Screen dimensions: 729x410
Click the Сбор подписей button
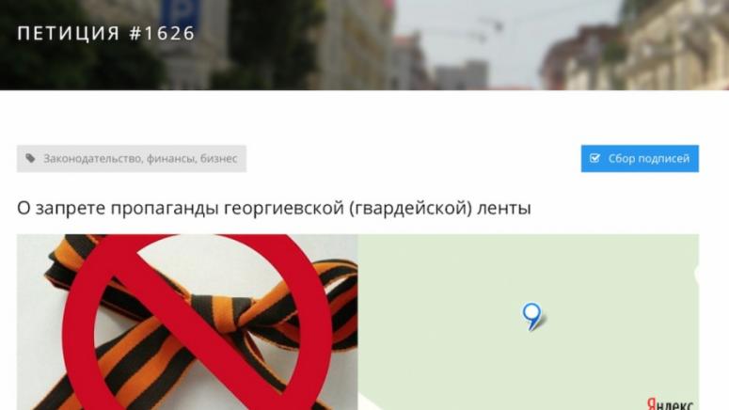point(640,159)
